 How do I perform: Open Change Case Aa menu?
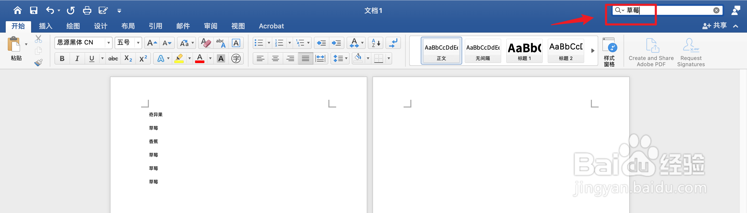pos(186,43)
